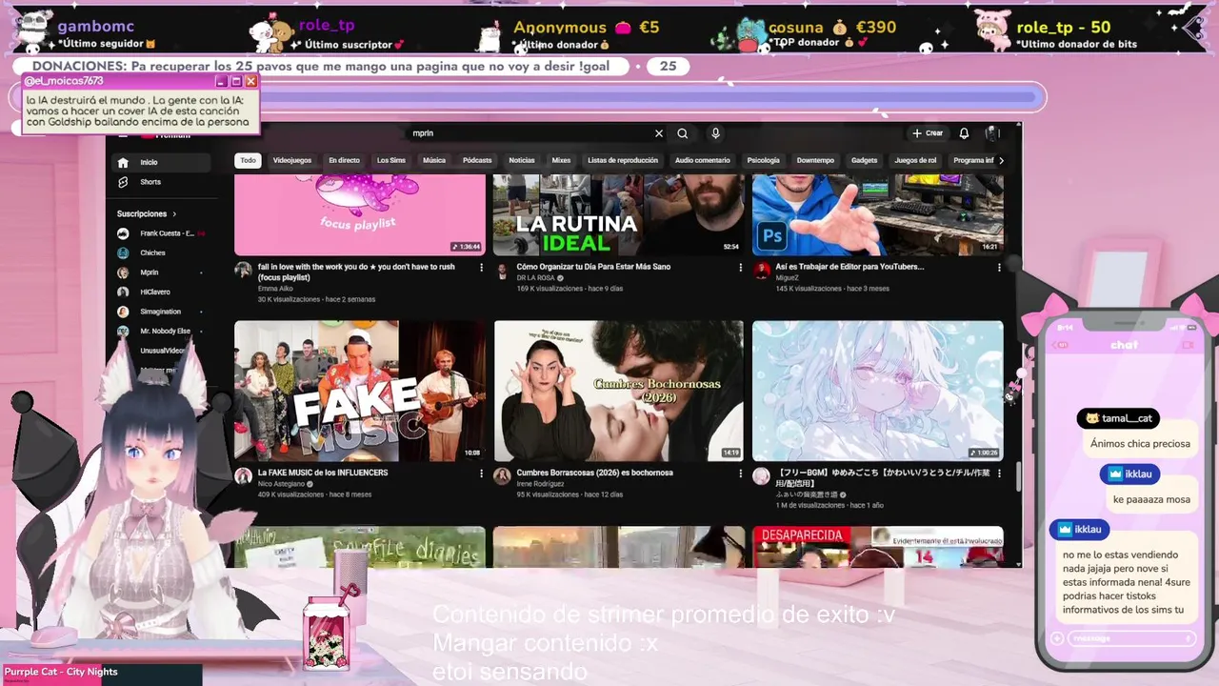1219x686 pixels.
Task: Click the Crear button
Action: [x=928, y=133]
